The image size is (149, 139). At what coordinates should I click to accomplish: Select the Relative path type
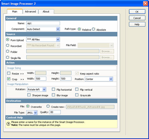79,29
